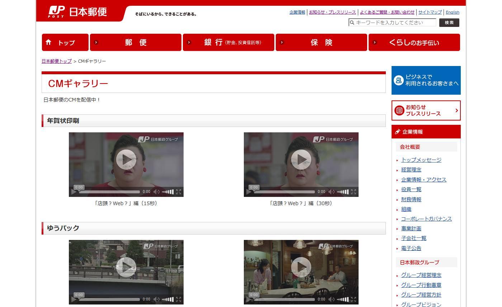Viewport: 502px width, 307px height.
Task: Mute the right ゆうパック video
Action: point(331,299)
